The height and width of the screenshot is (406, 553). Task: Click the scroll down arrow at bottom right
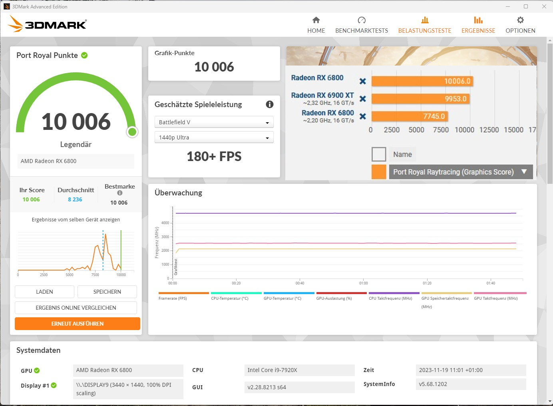549,401
